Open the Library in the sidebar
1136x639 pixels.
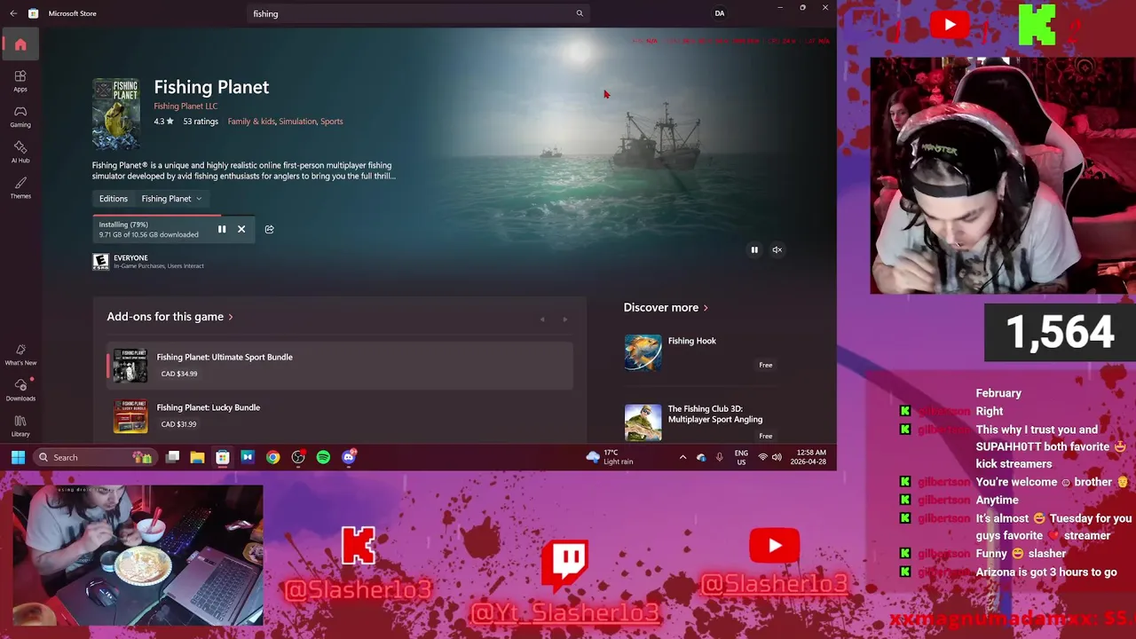(x=20, y=425)
